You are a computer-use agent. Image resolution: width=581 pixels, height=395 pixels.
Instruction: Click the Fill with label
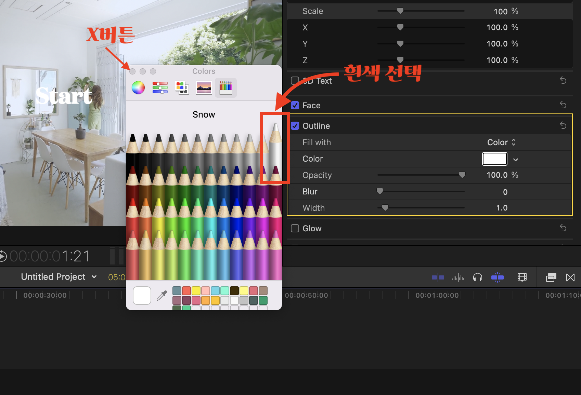pos(317,142)
